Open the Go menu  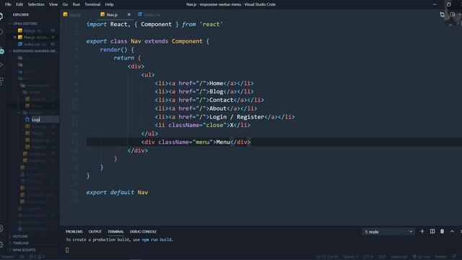pos(65,4)
